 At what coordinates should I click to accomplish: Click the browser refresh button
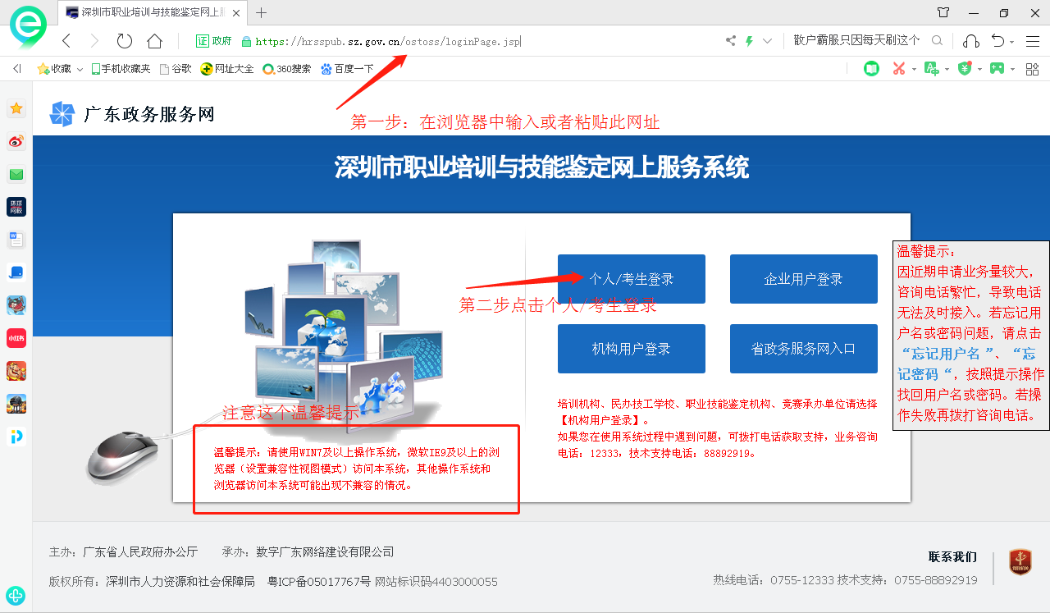(125, 41)
